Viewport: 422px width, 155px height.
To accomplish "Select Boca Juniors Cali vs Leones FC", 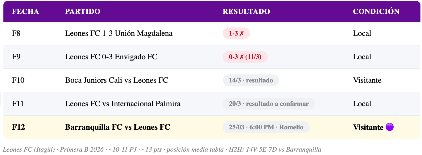I will pos(117,80).
